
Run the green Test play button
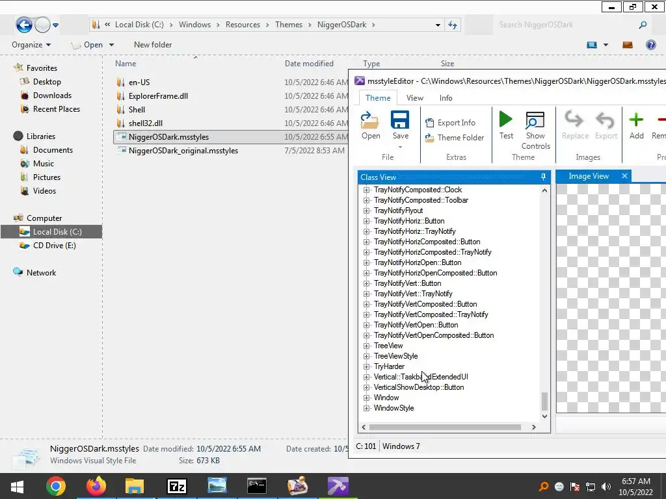click(x=505, y=120)
